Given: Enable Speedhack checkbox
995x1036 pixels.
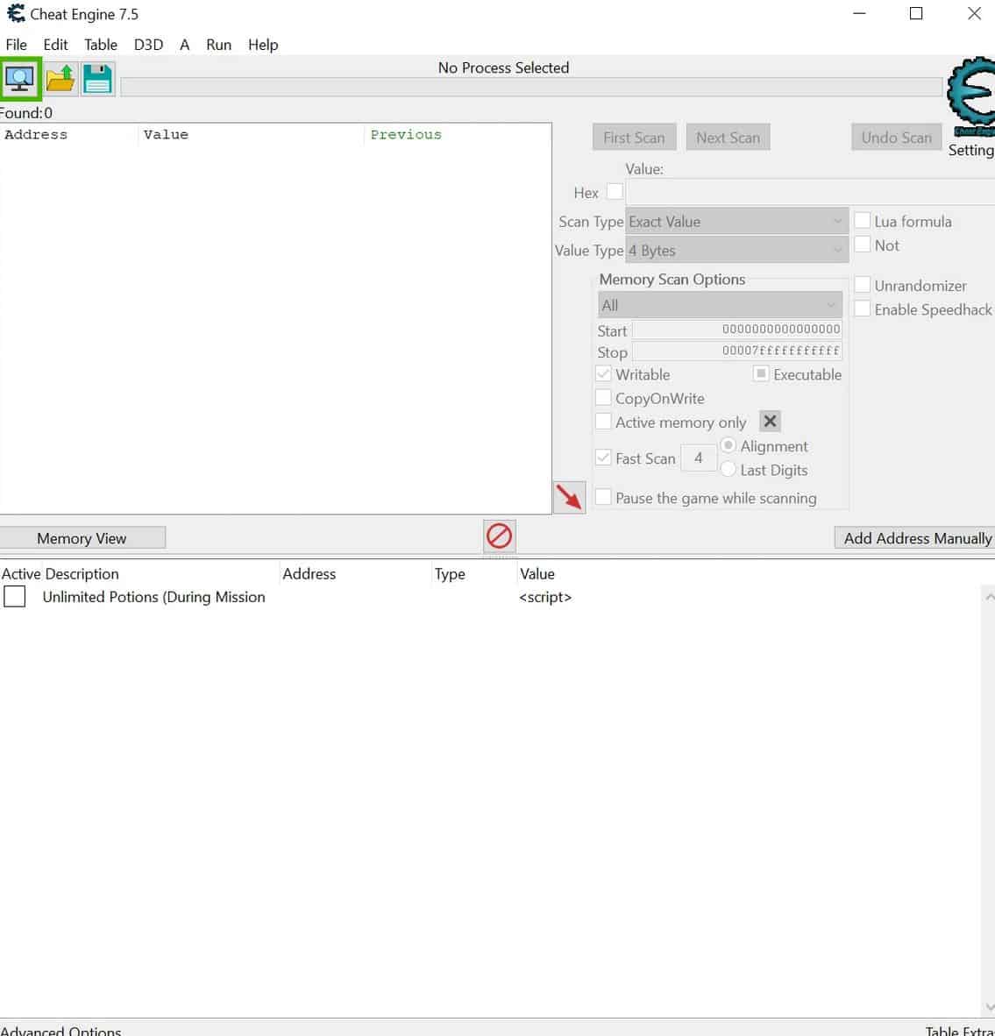Looking at the screenshot, I should [863, 309].
